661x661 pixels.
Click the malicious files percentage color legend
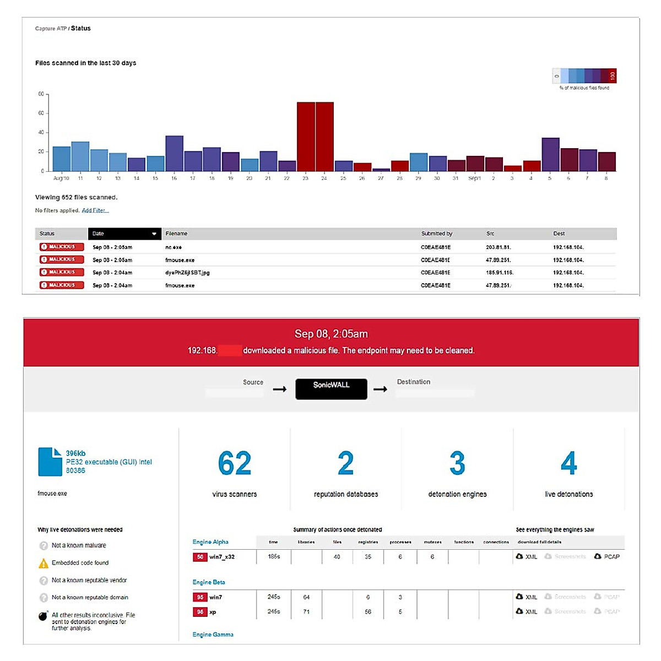coord(584,76)
